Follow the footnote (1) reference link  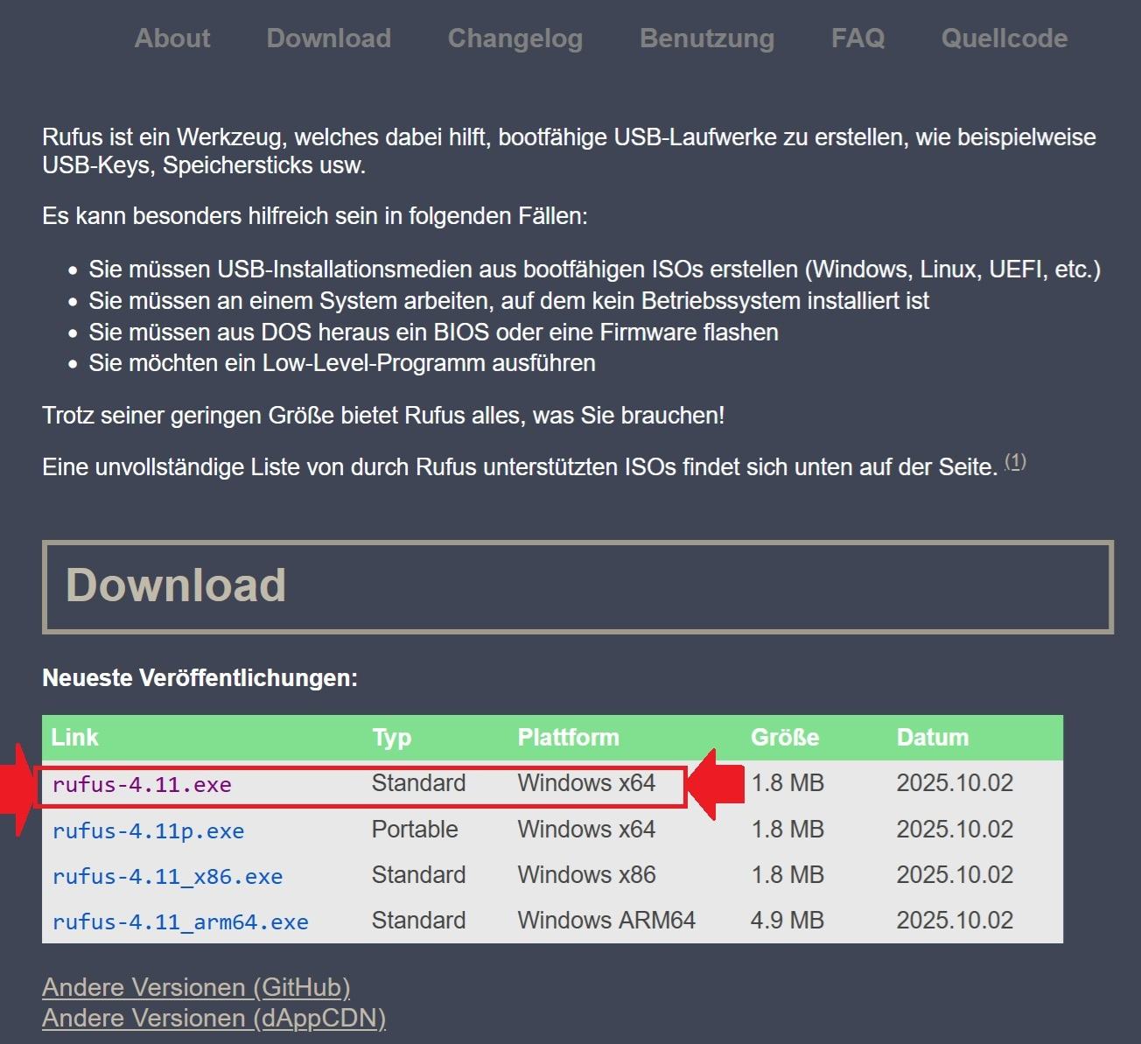click(x=1015, y=461)
